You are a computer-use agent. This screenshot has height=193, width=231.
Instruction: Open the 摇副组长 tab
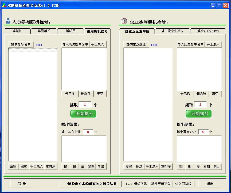pos(44,31)
